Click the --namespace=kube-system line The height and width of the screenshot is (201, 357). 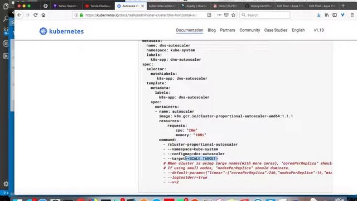pos(191,149)
